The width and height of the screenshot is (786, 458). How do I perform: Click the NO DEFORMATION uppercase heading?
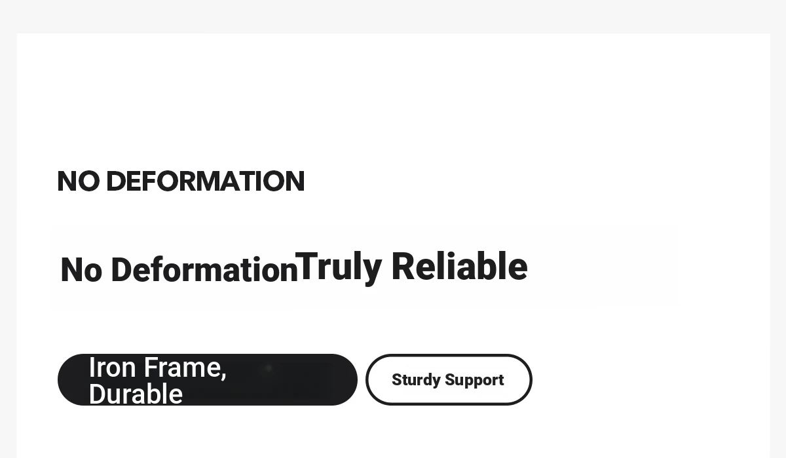181,181
